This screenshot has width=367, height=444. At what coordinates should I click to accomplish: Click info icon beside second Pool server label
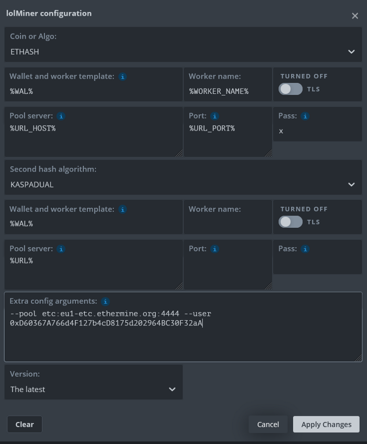click(61, 249)
